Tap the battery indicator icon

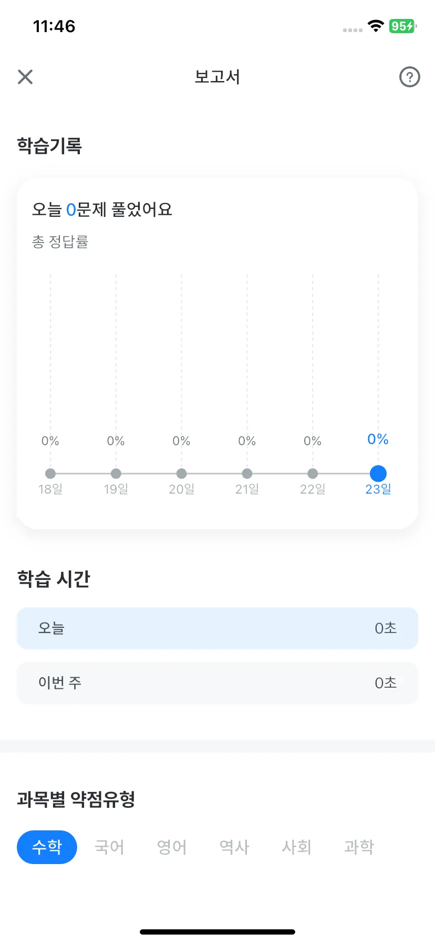(x=403, y=26)
